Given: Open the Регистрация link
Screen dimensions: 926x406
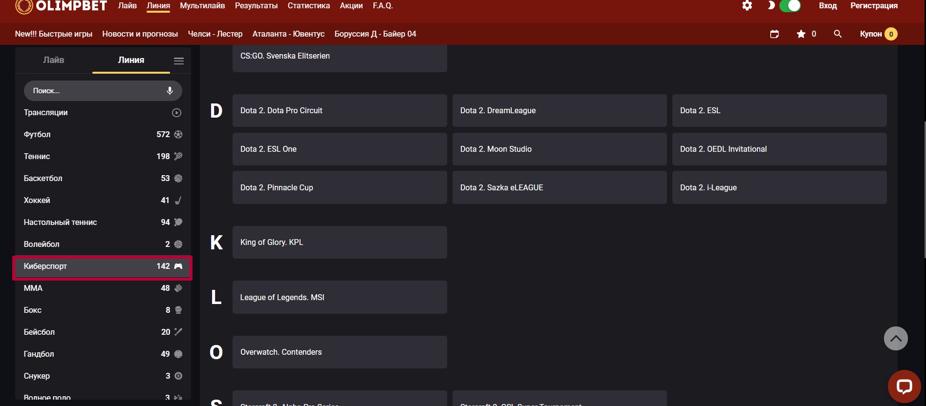Looking at the screenshot, I should (x=874, y=6).
